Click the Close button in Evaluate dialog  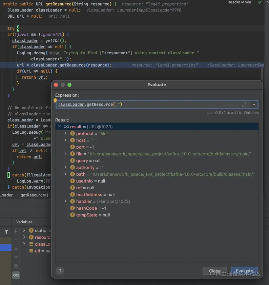(x=215, y=271)
